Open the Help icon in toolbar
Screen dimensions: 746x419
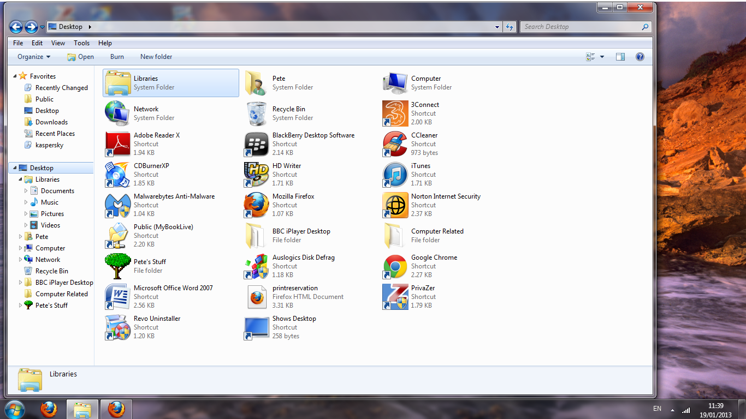coord(640,57)
